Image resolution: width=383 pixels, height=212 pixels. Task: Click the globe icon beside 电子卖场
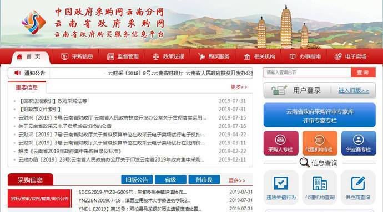[338, 57]
